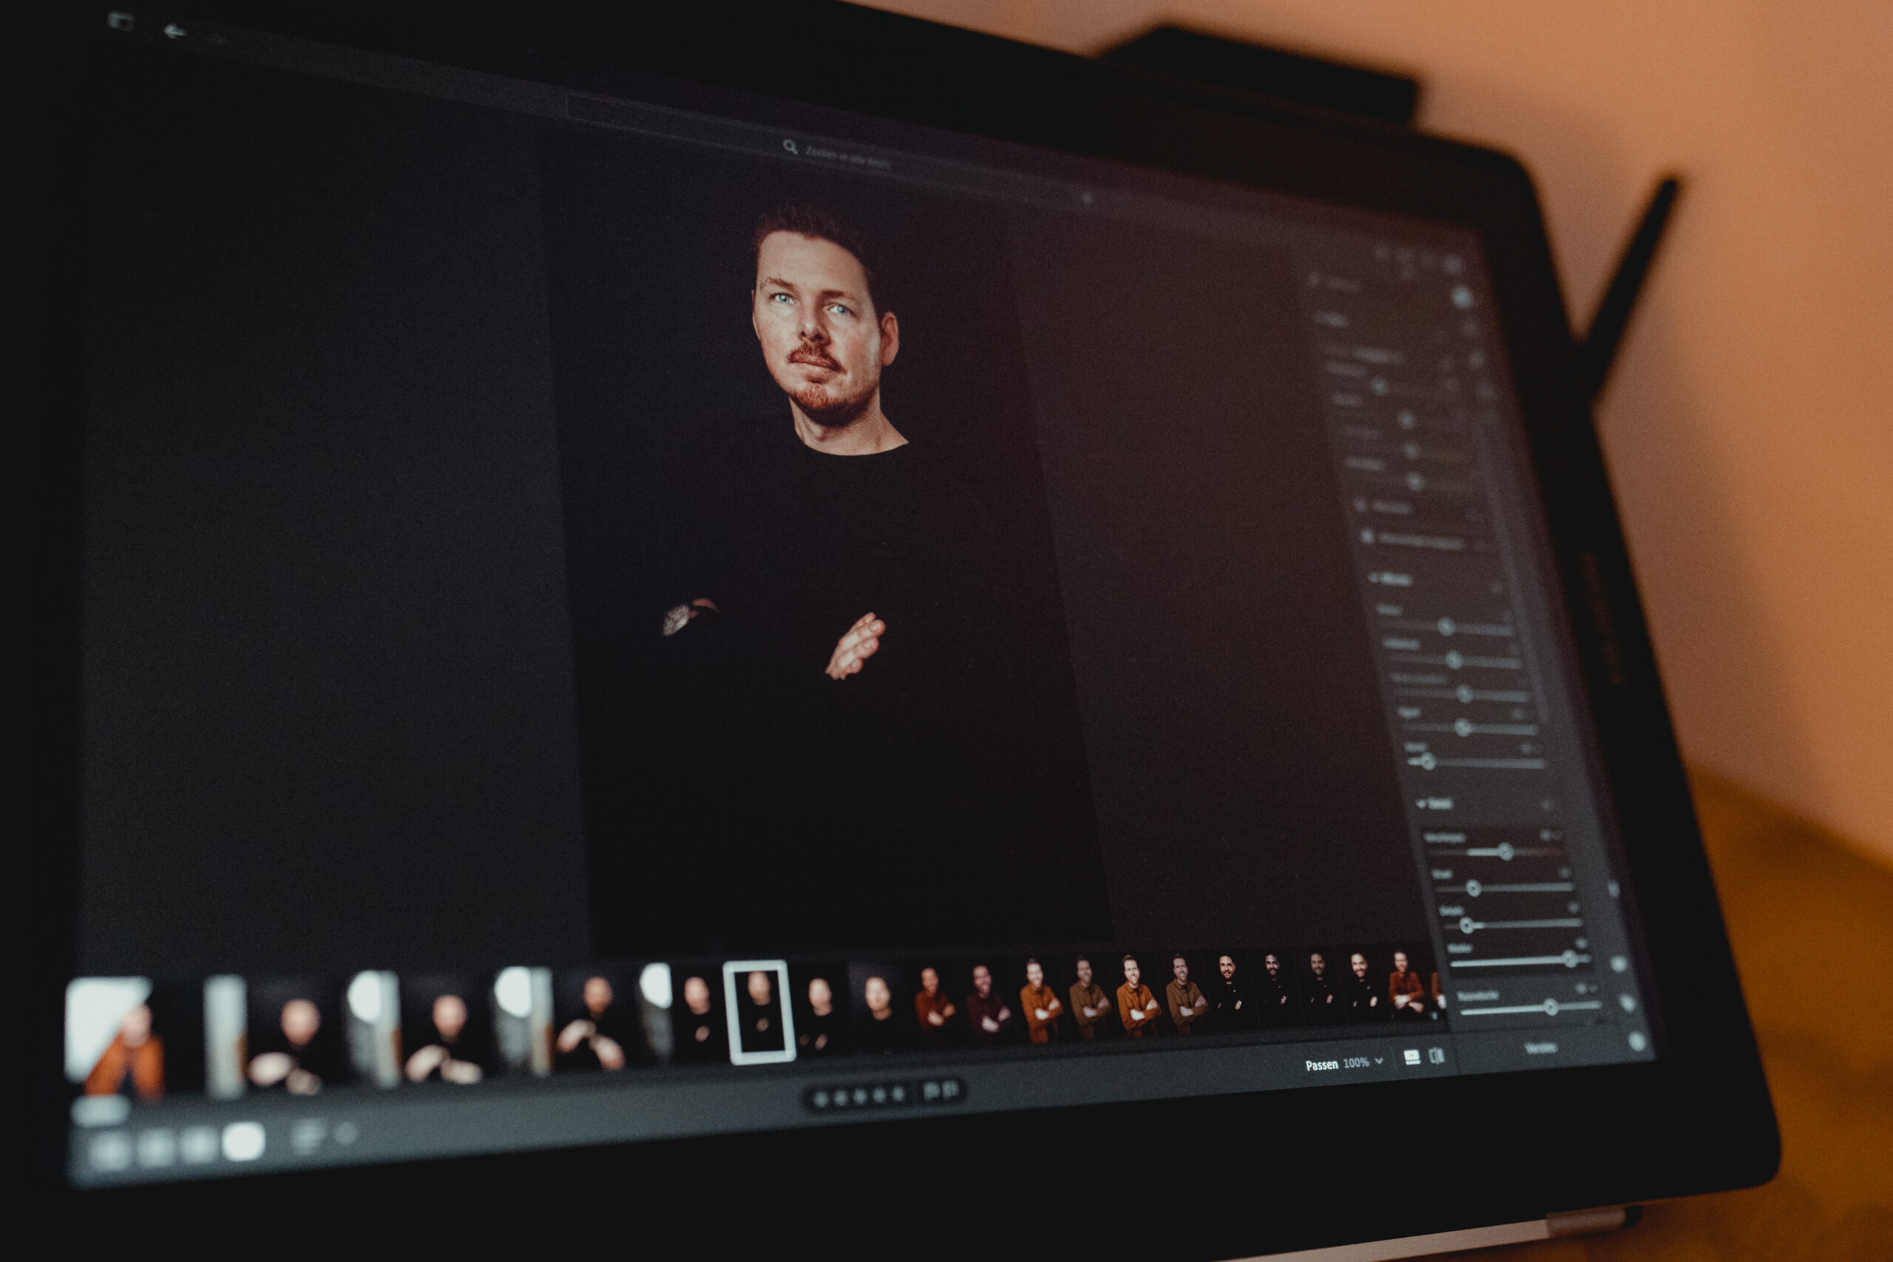Flag the photo as picked
1893x1262 pixels.
click(931, 1091)
